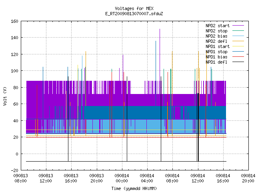Click the filename 'E_RT20090813070007.sfduZ' subtitle

pos(134,14)
